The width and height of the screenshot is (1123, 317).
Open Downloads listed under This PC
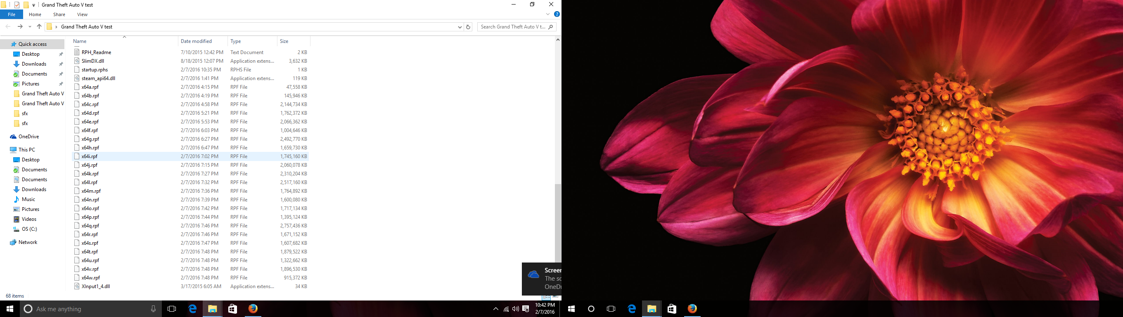coord(34,190)
